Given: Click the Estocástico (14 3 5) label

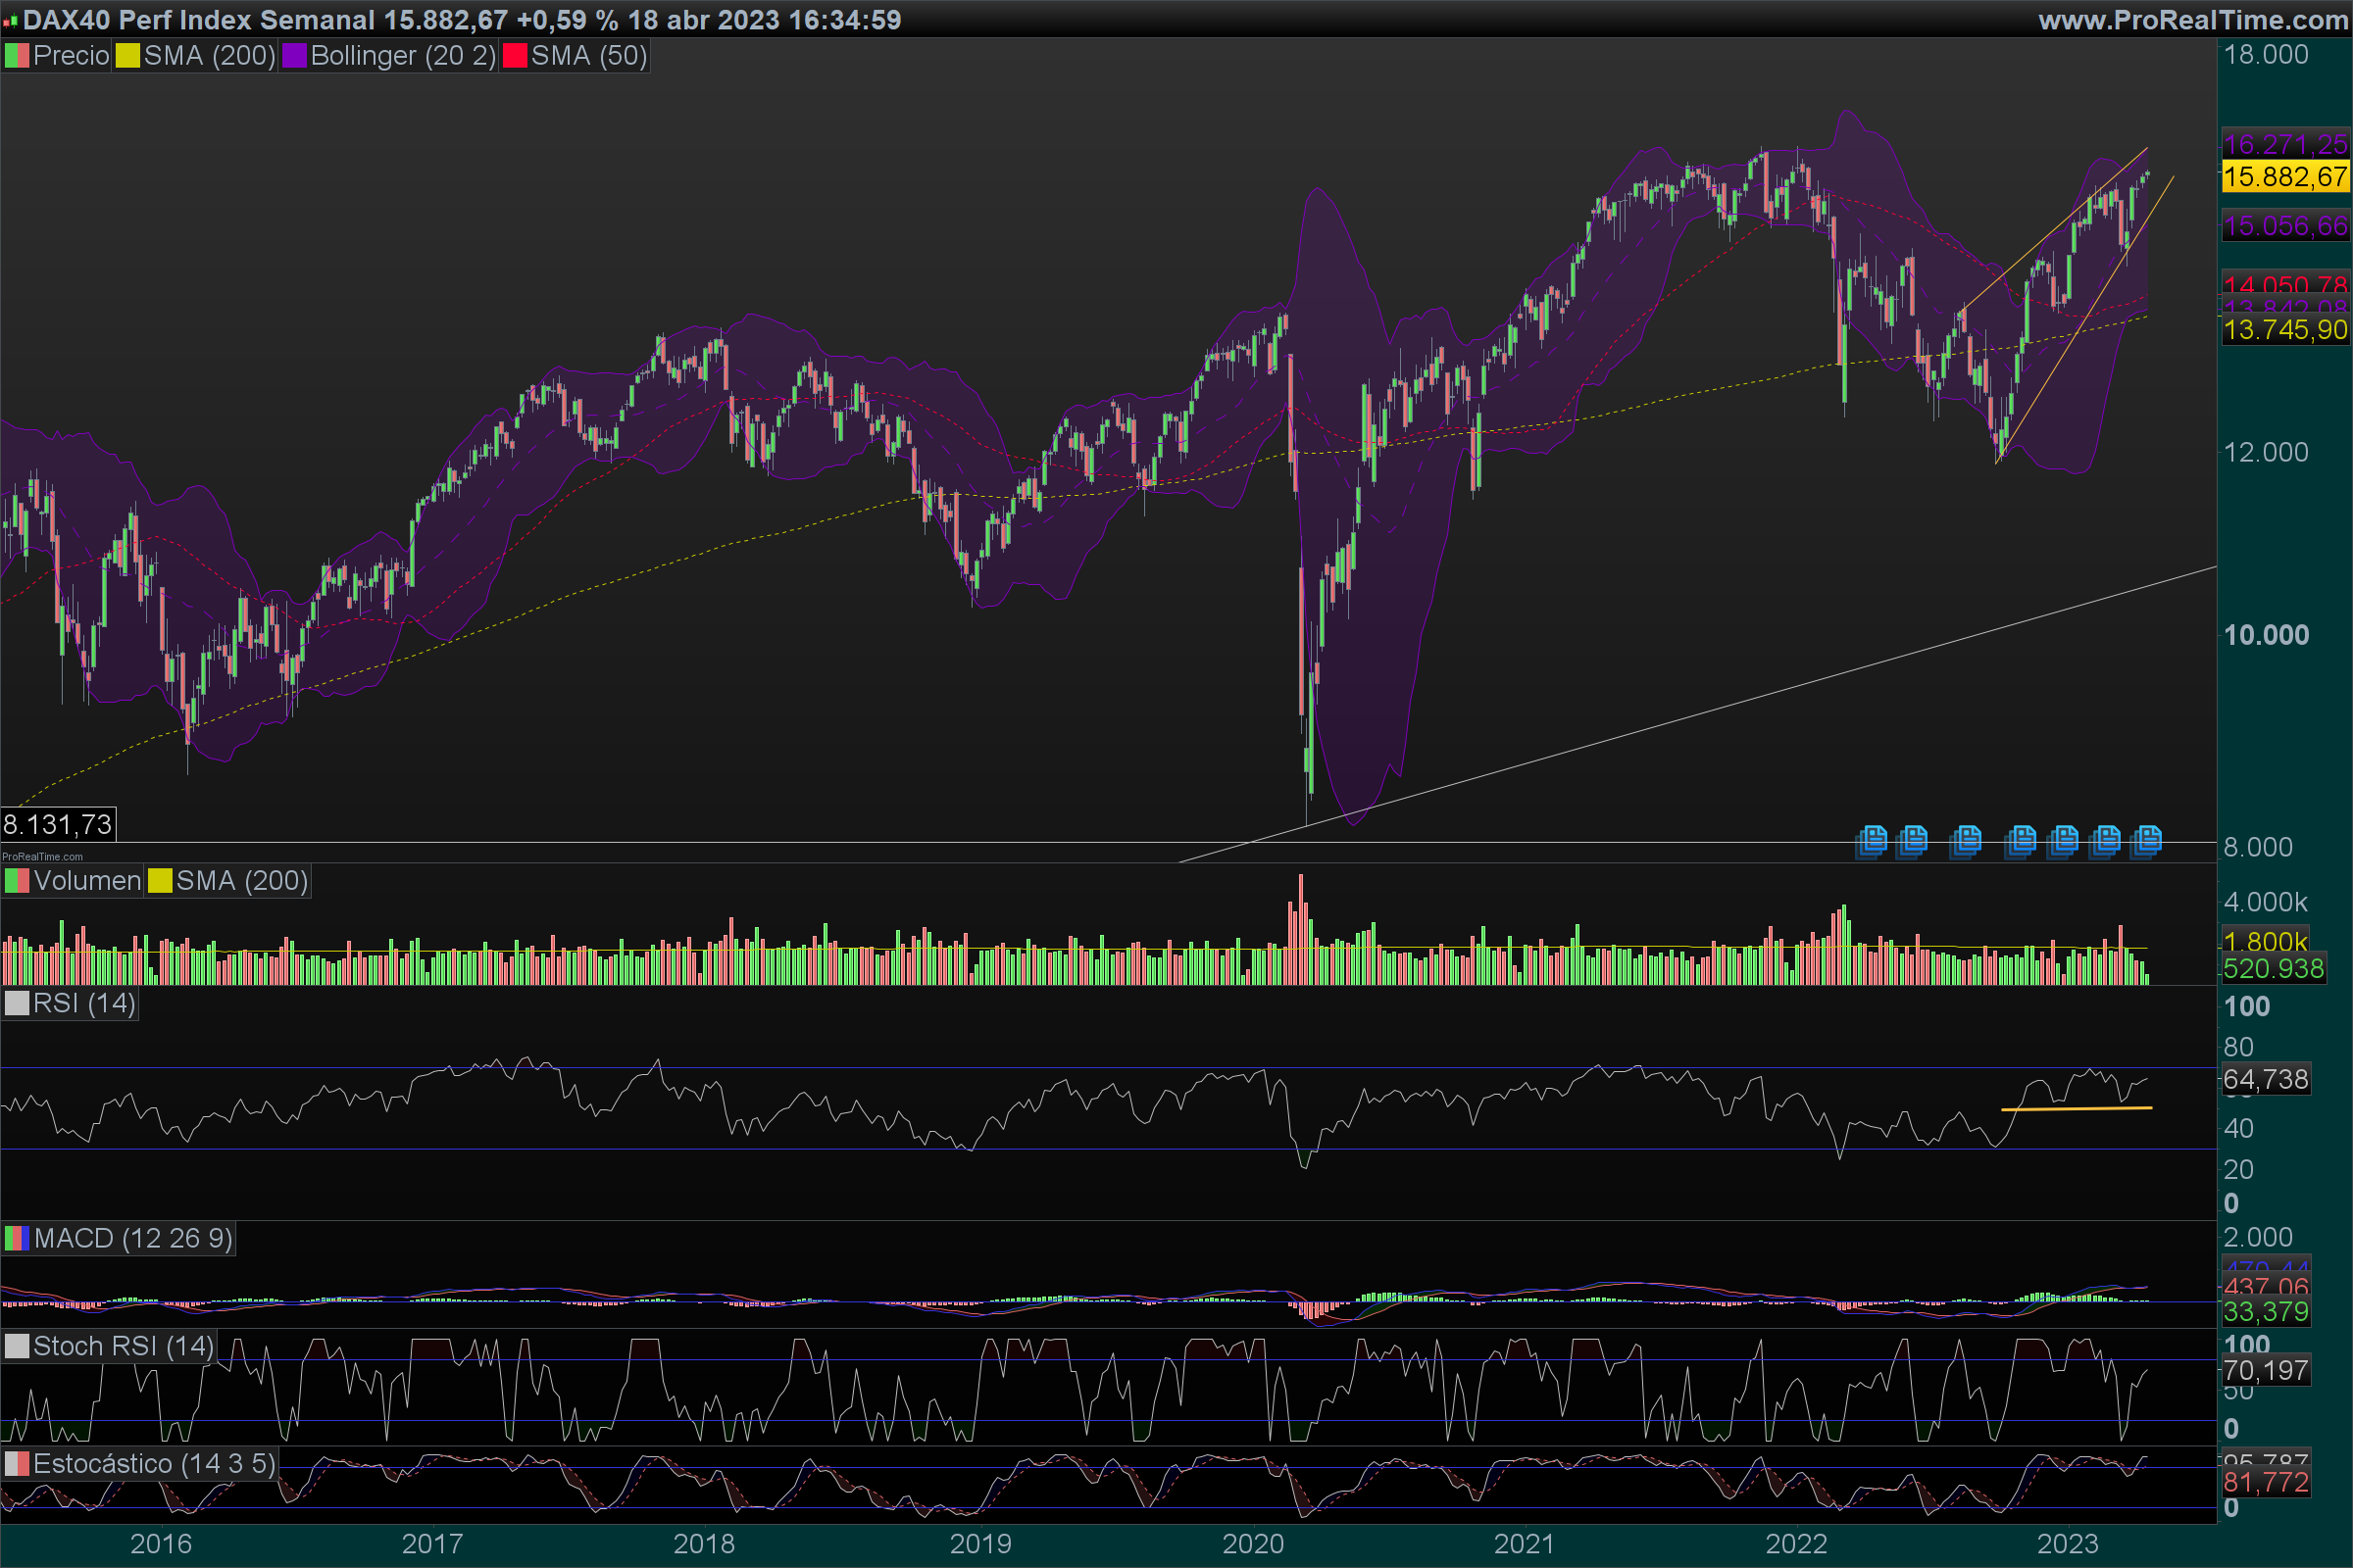Looking at the screenshot, I should pyautogui.click(x=153, y=1464).
